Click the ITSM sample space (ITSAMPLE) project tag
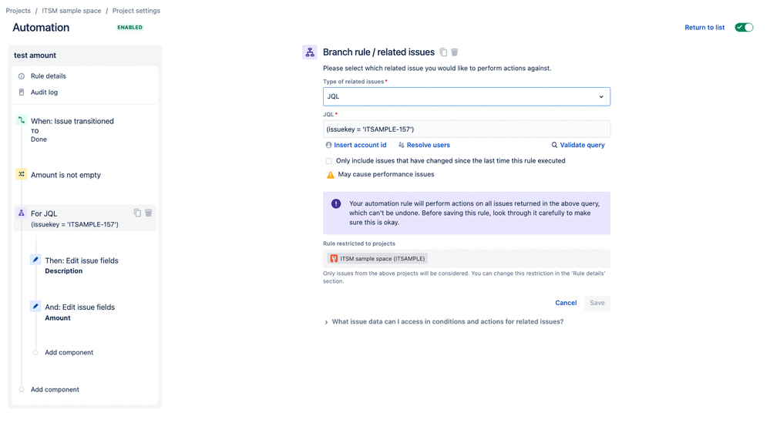 tap(377, 259)
